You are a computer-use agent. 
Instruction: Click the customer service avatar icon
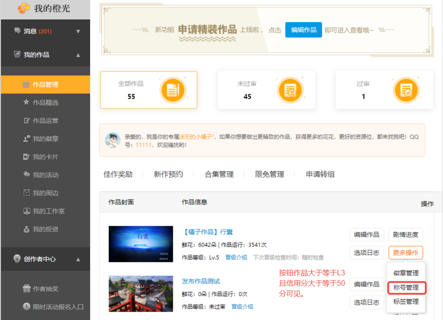click(x=113, y=140)
